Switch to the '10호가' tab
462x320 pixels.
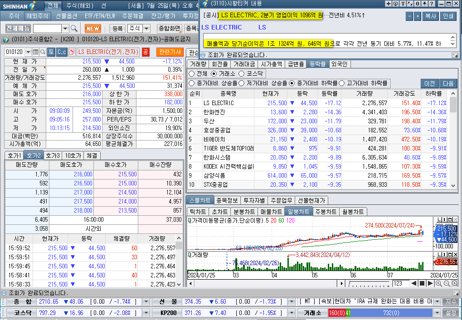(x=73, y=155)
